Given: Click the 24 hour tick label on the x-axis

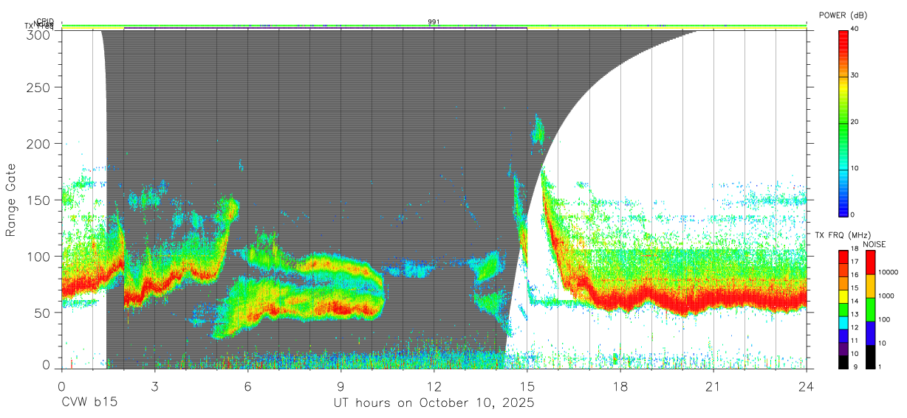Looking at the screenshot, I should (807, 386).
